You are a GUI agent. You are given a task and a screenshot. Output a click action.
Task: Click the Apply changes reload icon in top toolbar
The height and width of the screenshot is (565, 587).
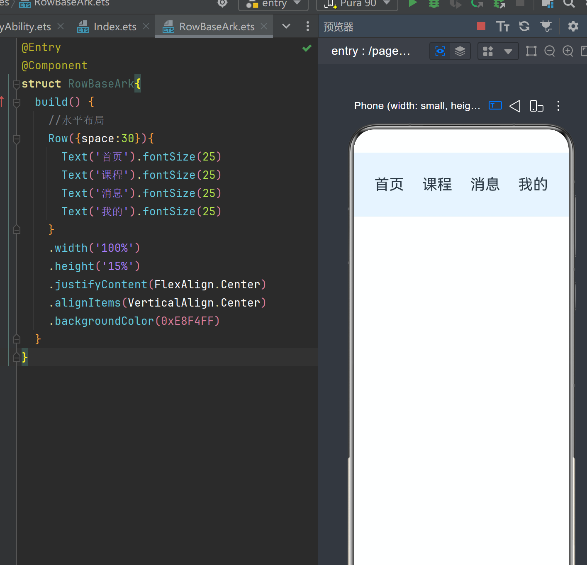477,3
